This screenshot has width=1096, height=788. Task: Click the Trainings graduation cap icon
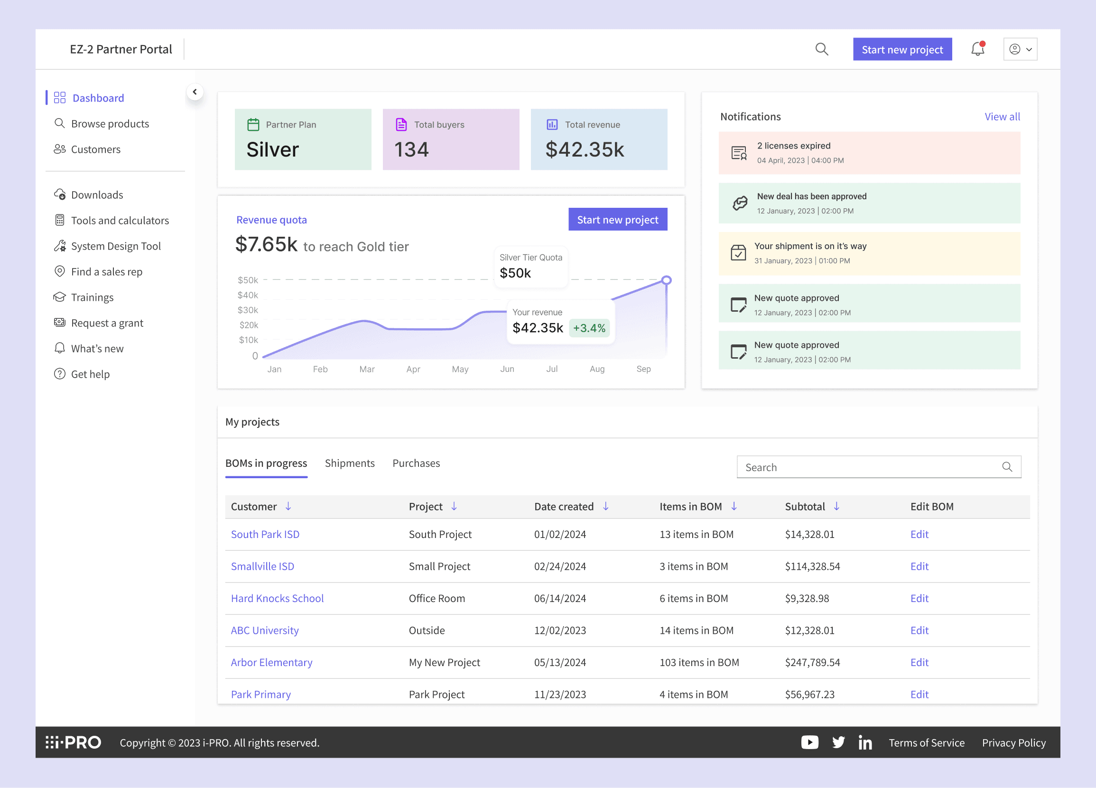59,297
